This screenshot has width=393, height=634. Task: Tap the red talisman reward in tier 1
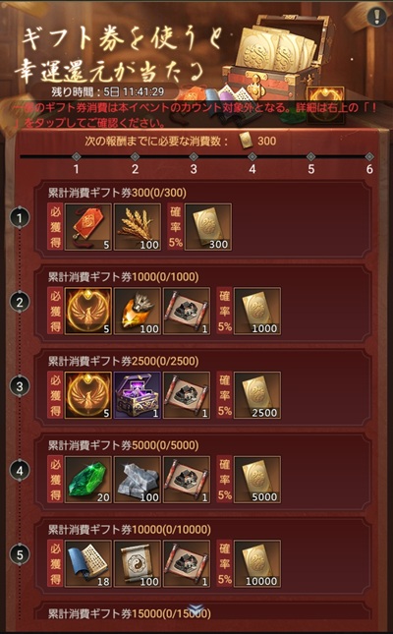point(88,227)
